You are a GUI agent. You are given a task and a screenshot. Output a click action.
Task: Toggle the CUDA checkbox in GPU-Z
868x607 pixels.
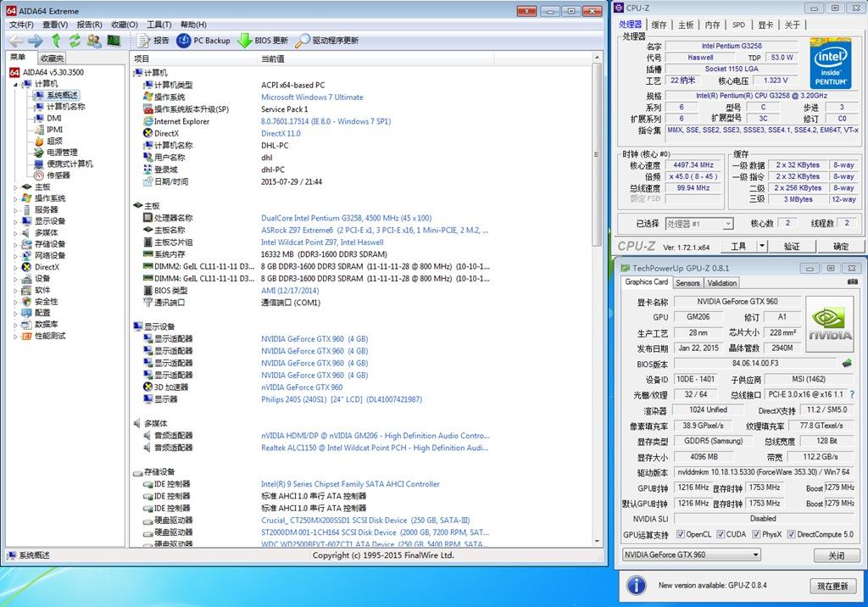pos(721,534)
